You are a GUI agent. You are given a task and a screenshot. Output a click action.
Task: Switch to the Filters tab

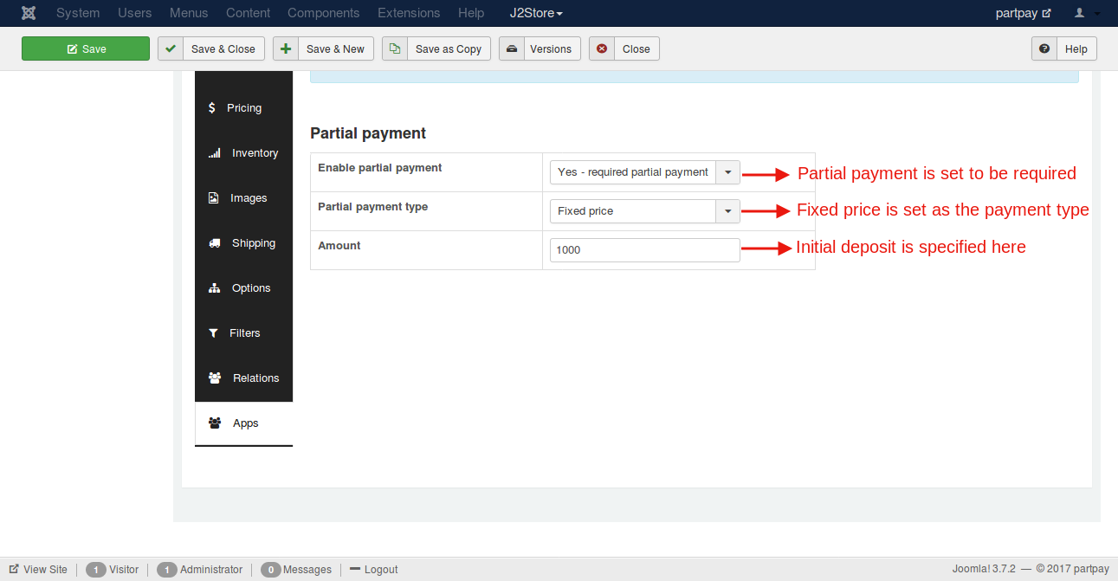click(x=243, y=333)
